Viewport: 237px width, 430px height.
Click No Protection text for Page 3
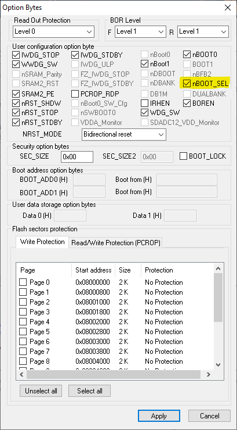tap(164, 312)
